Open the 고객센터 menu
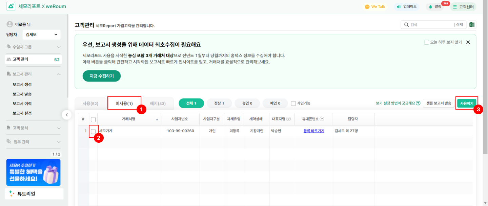Image resolution: width=488 pixels, height=206 pixels. [x=463, y=7]
